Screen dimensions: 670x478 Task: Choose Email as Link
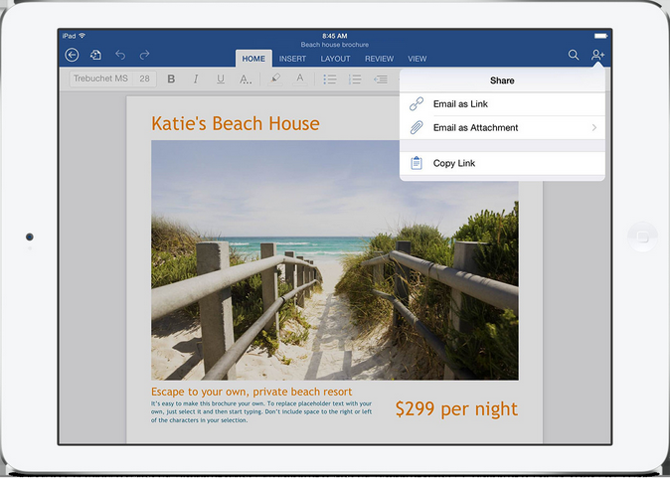click(x=460, y=104)
